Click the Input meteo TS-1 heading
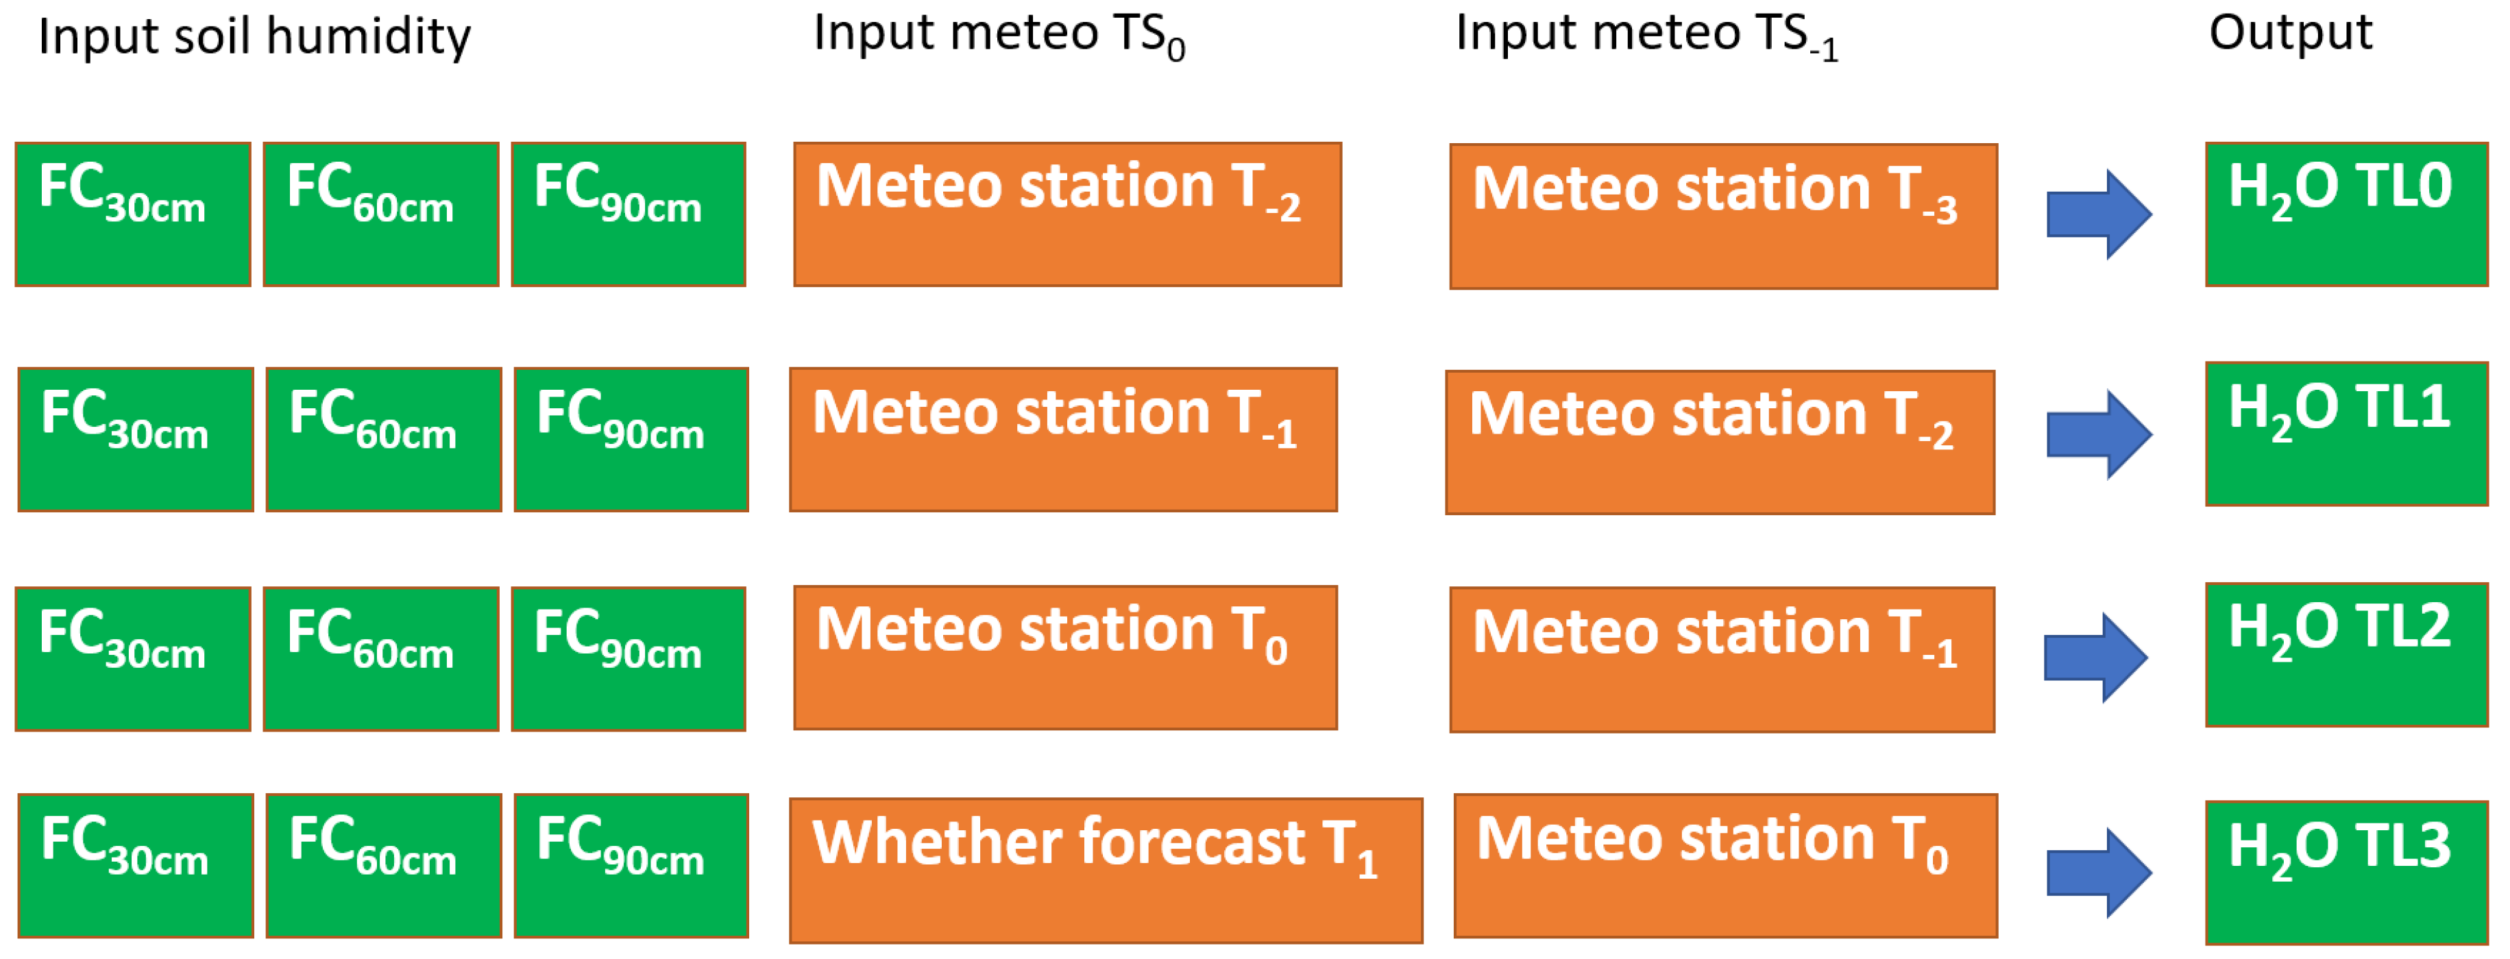This screenshot has height=959, width=2510. (1646, 35)
